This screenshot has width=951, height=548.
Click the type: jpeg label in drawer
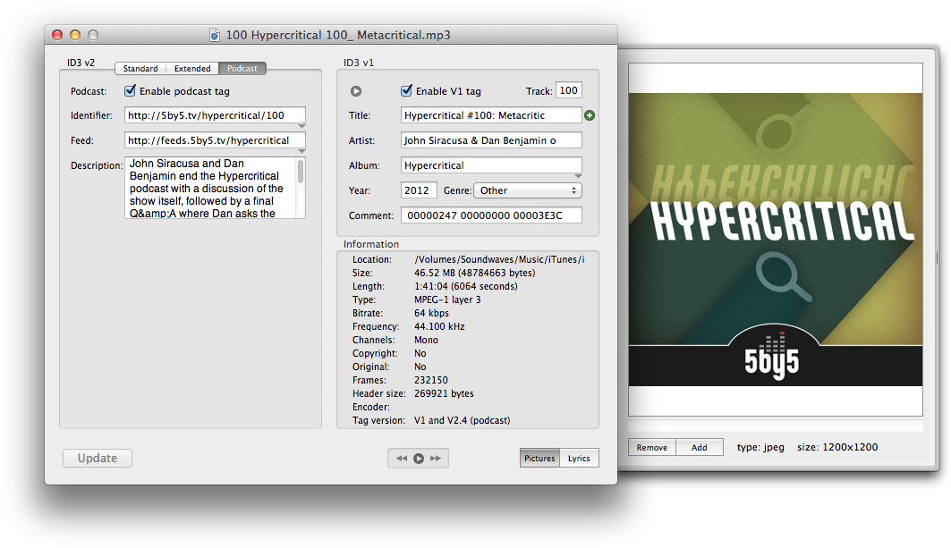[760, 447]
